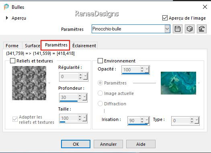Click the Irisation value slider field

pyautogui.click(x=139, y=121)
